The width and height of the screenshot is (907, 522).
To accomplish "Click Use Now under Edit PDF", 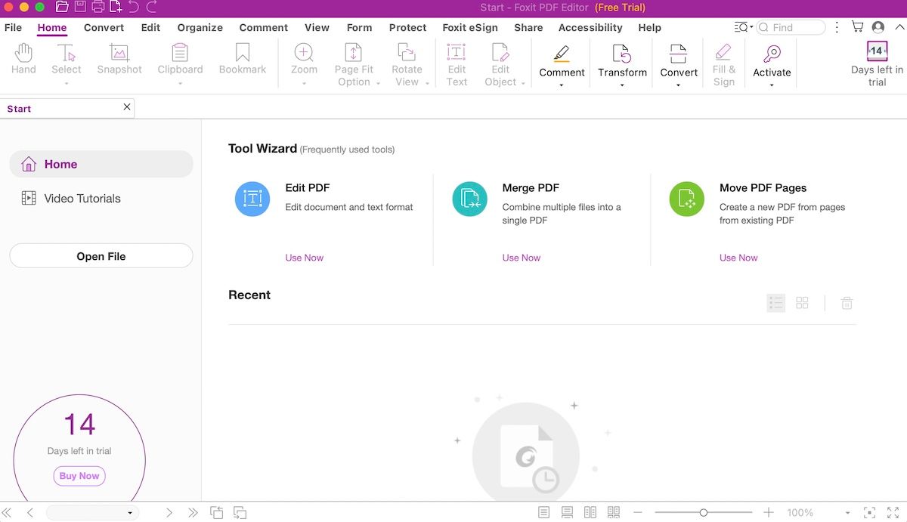I will tap(304, 258).
